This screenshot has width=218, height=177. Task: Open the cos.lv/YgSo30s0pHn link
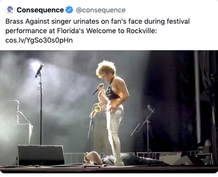(x=39, y=40)
